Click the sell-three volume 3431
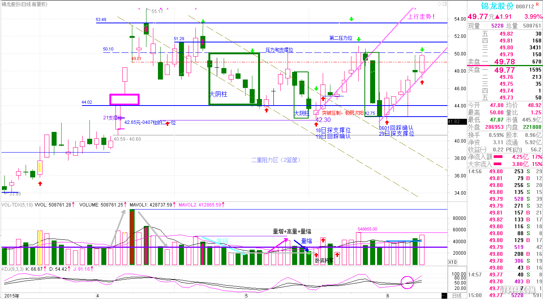Image resolution: width=543 pixels, height=299 pixels. pos(535,47)
